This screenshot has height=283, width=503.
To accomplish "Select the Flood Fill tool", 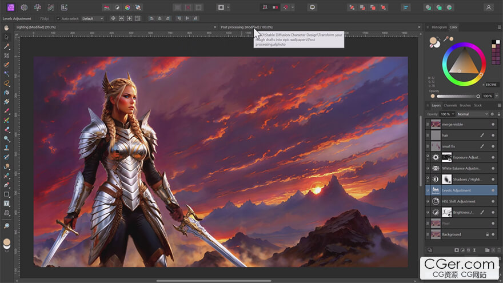I will [x=6, y=93].
